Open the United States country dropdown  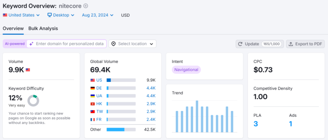(x=21, y=15)
